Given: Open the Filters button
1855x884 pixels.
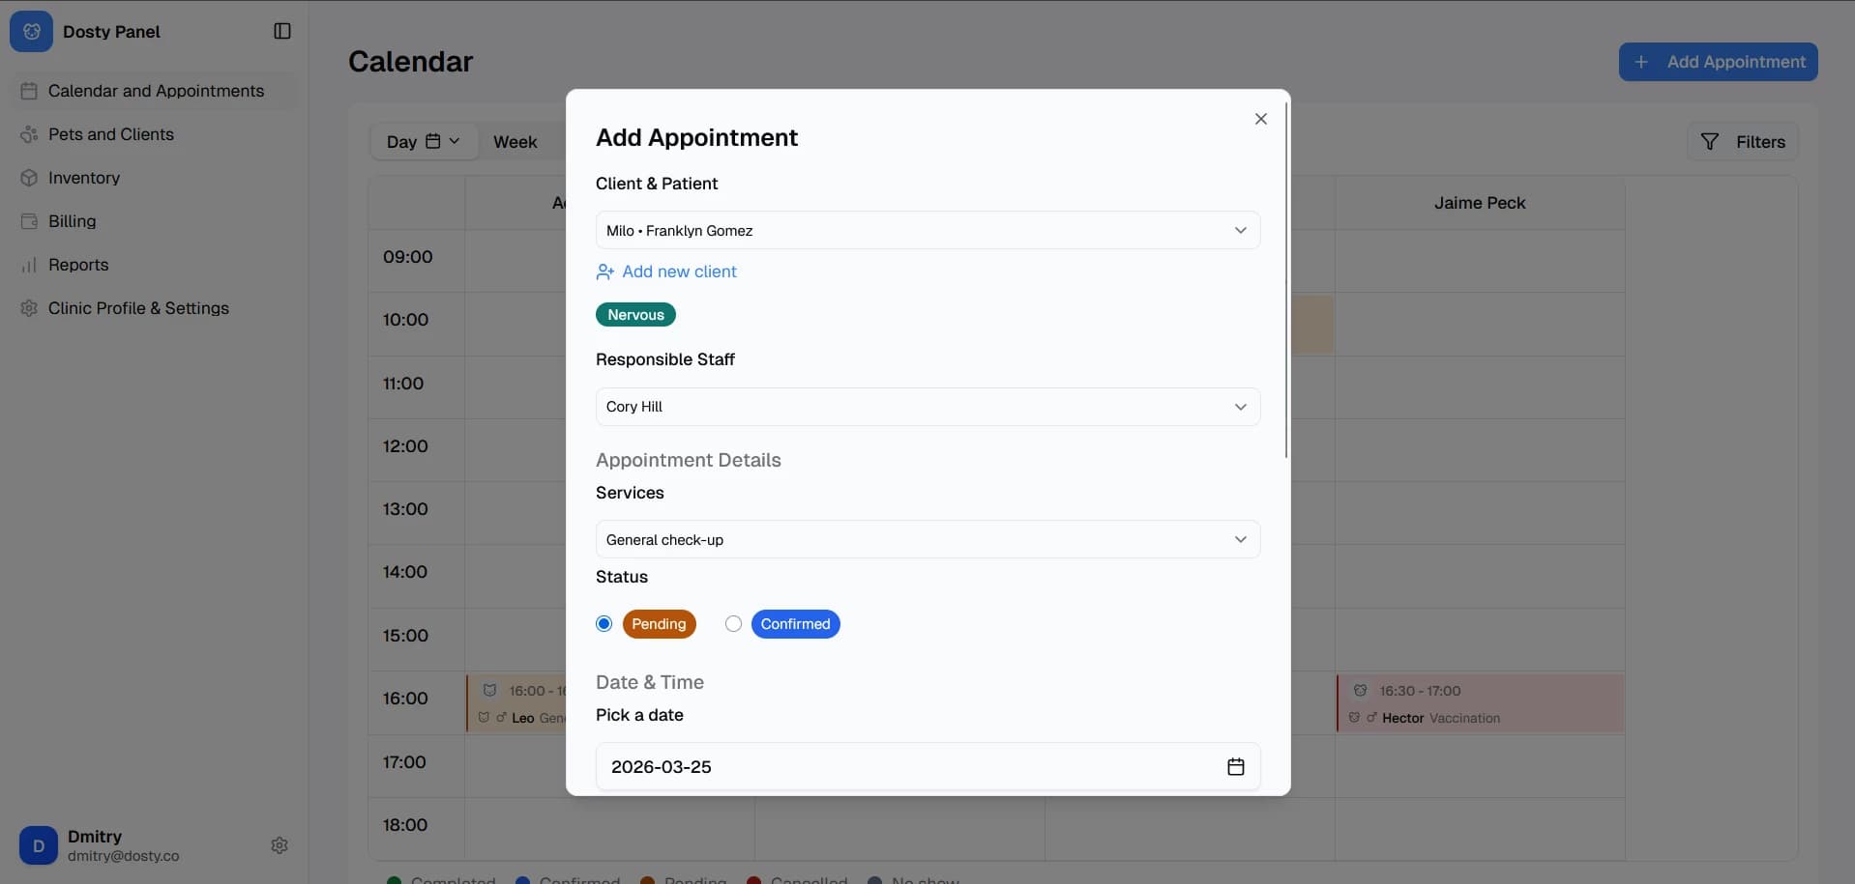Looking at the screenshot, I should pyautogui.click(x=1742, y=142).
